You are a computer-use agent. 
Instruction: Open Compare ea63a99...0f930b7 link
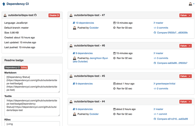tap(172, 63)
